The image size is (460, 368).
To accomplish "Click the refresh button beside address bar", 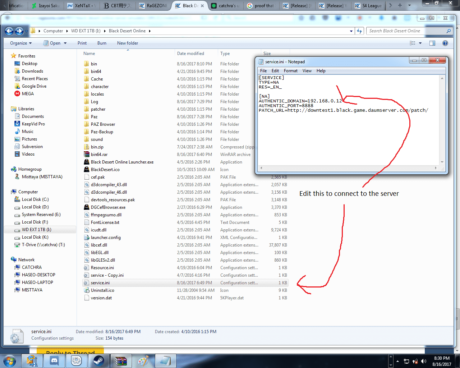I will pos(359,31).
